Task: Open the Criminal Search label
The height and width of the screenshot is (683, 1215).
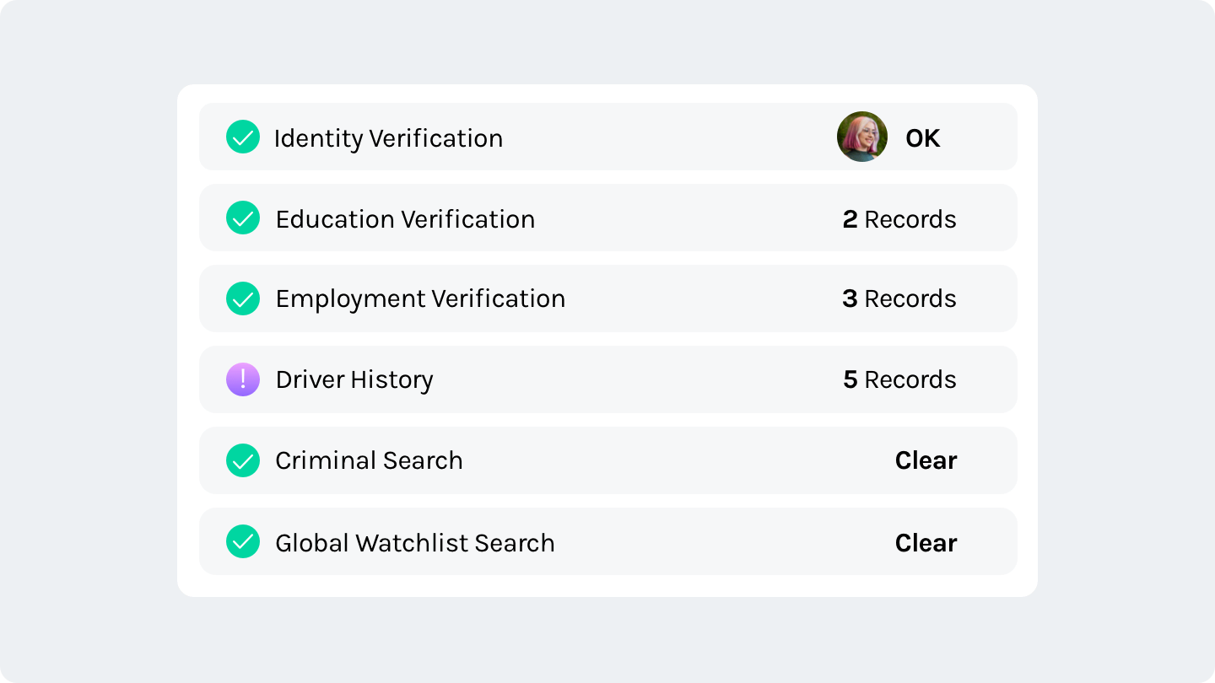Action: point(369,460)
